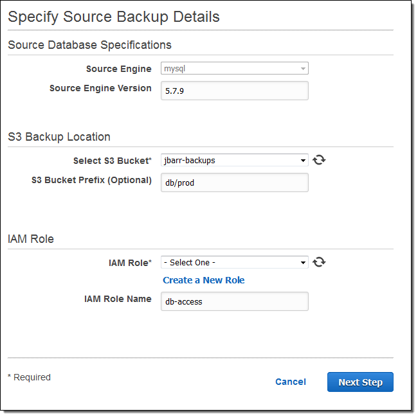The width and height of the screenshot is (418, 417).
Task: Expand the IAM Role 'Select One' dropdown
Action: click(234, 263)
